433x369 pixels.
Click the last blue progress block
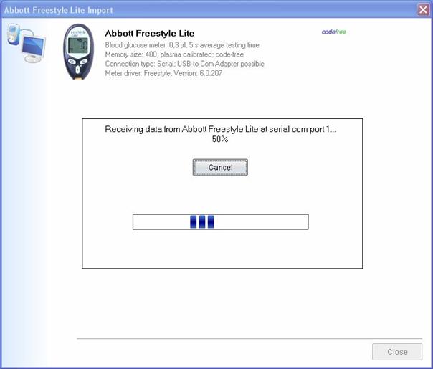pos(211,221)
